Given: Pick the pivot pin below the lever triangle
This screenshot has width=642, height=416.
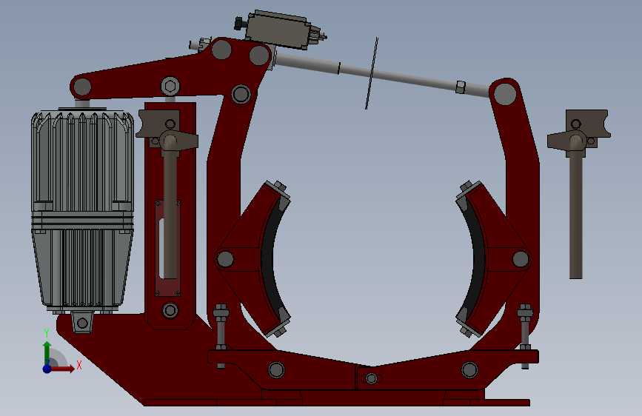Looking at the screenshot, I should coord(241,94).
